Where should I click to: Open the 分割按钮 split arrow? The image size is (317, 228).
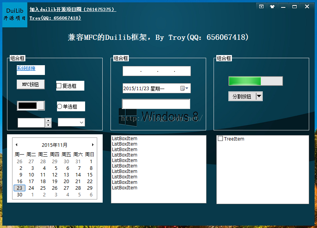[x=259, y=96]
